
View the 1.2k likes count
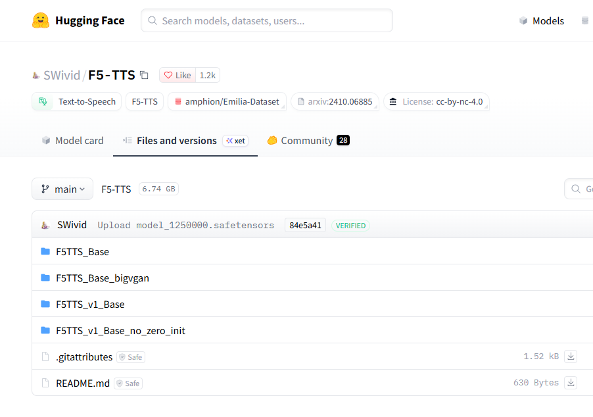208,75
